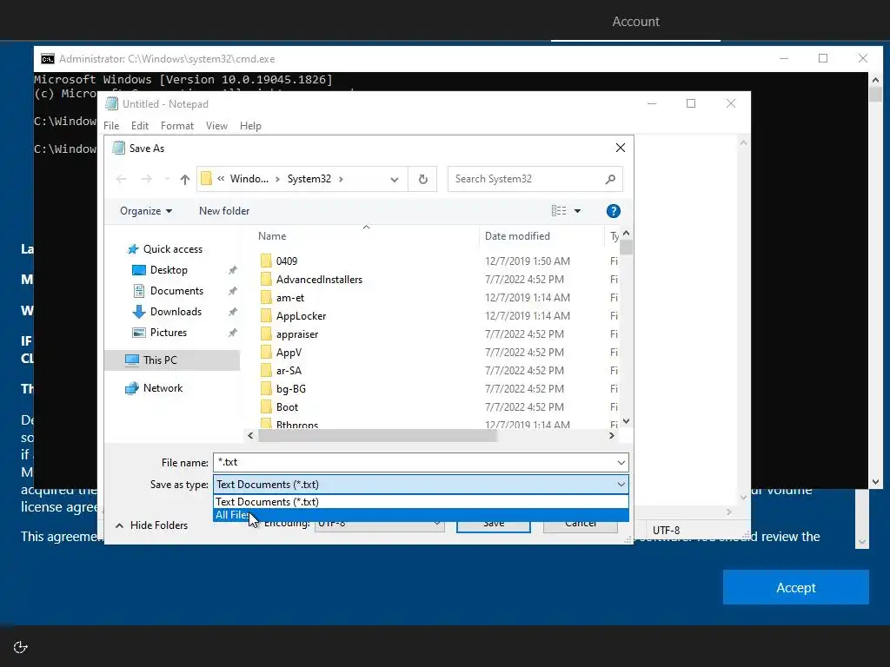Open Notepad Format menu

click(x=177, y=126)
